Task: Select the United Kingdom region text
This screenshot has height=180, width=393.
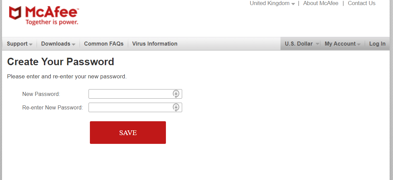Action: click(269, 3)
